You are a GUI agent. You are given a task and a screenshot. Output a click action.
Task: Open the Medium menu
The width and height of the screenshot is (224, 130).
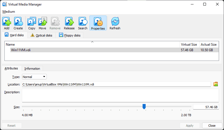[9, 12]
